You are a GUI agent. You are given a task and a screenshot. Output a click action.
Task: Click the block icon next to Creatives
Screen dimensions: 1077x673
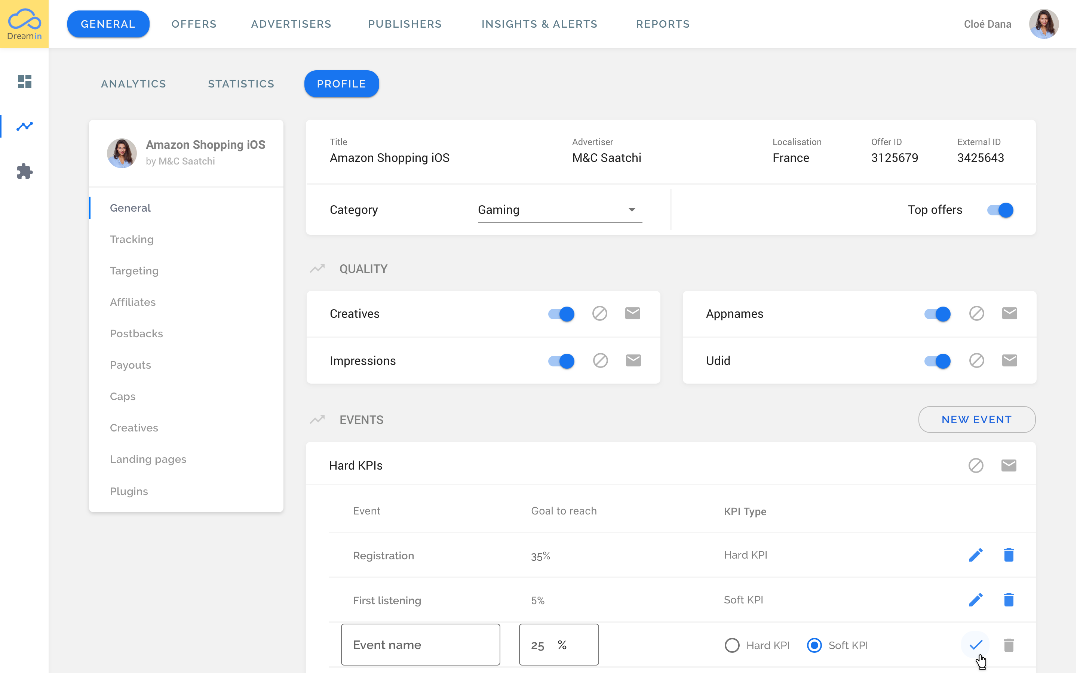click(599, 313)
